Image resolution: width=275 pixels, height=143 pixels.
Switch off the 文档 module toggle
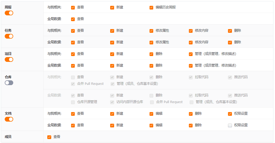point(9,119)
